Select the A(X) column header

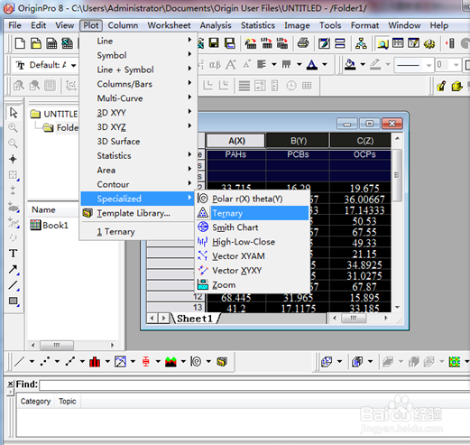point(236,141)
